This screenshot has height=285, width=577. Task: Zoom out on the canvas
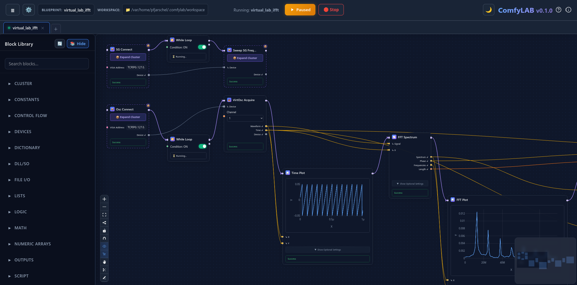pyautogui.click(x=104, y=207)
